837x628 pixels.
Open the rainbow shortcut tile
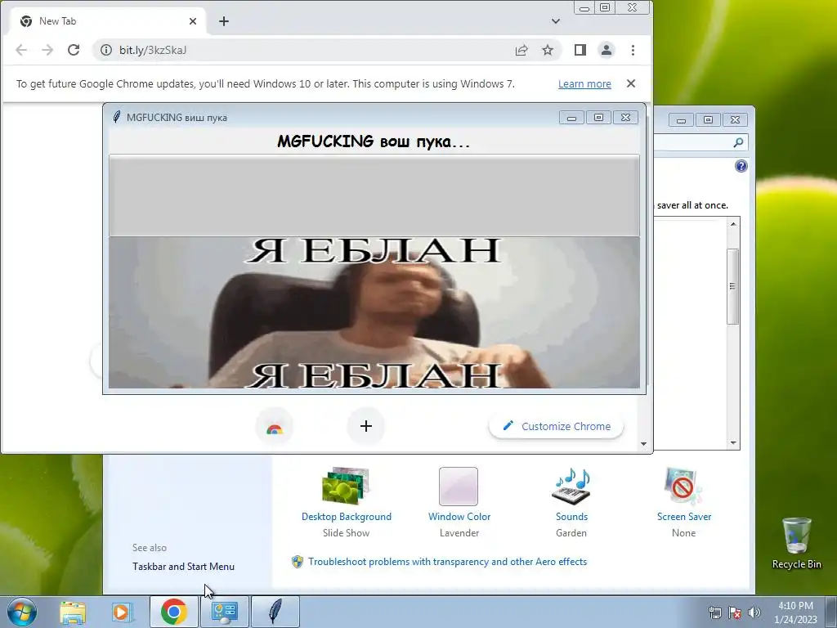(x=275, y=426)
